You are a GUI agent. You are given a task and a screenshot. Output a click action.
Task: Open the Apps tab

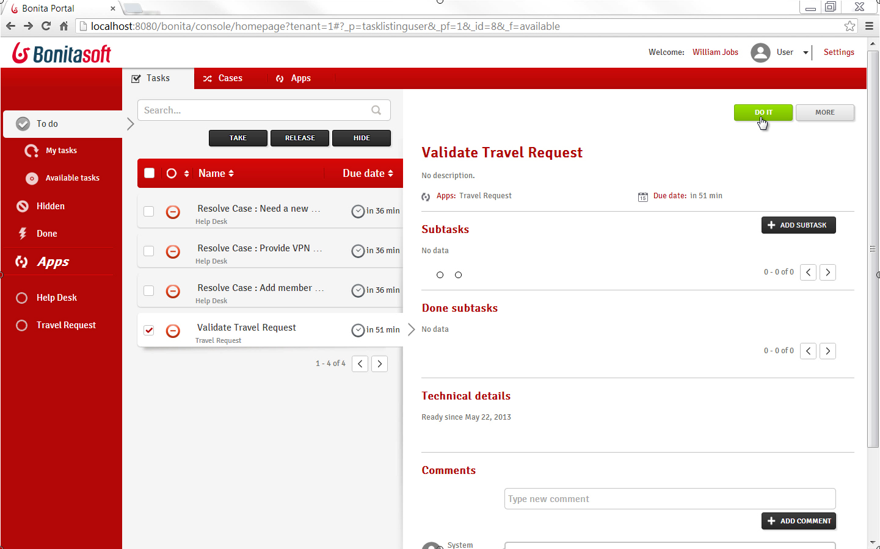(x=294, y=78)
